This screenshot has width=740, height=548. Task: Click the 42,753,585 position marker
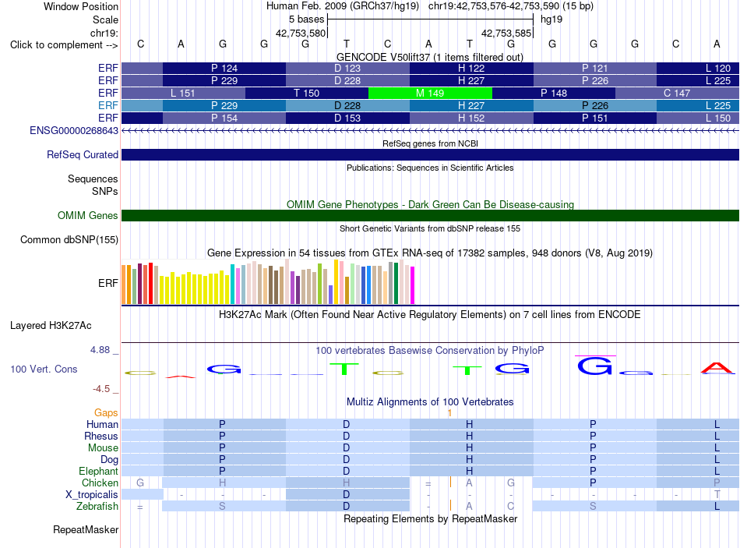coord(507,33)
